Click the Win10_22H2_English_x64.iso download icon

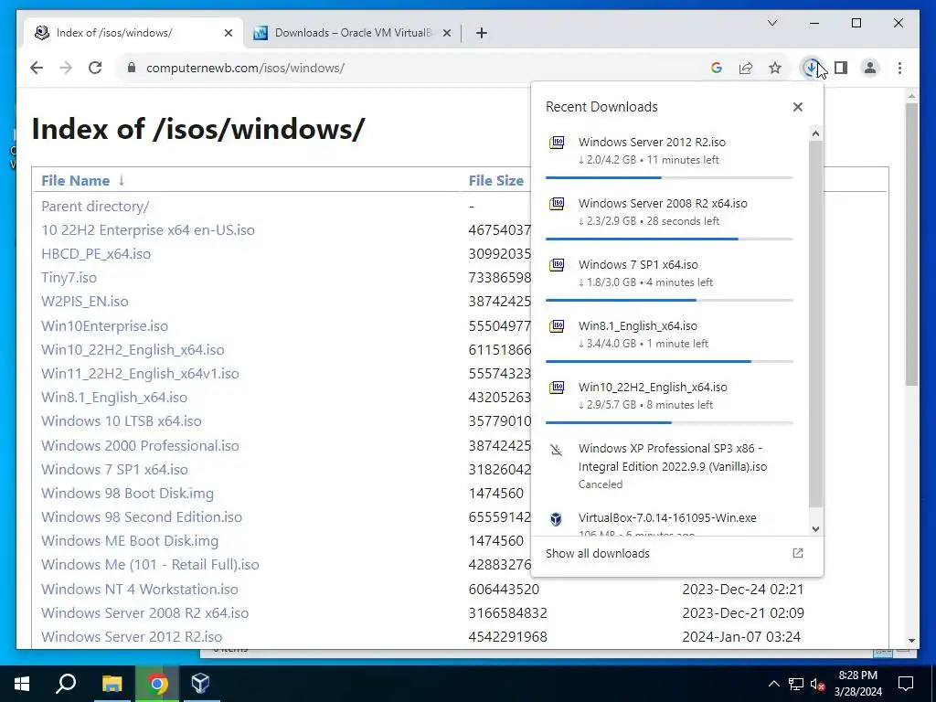[557, 388]
